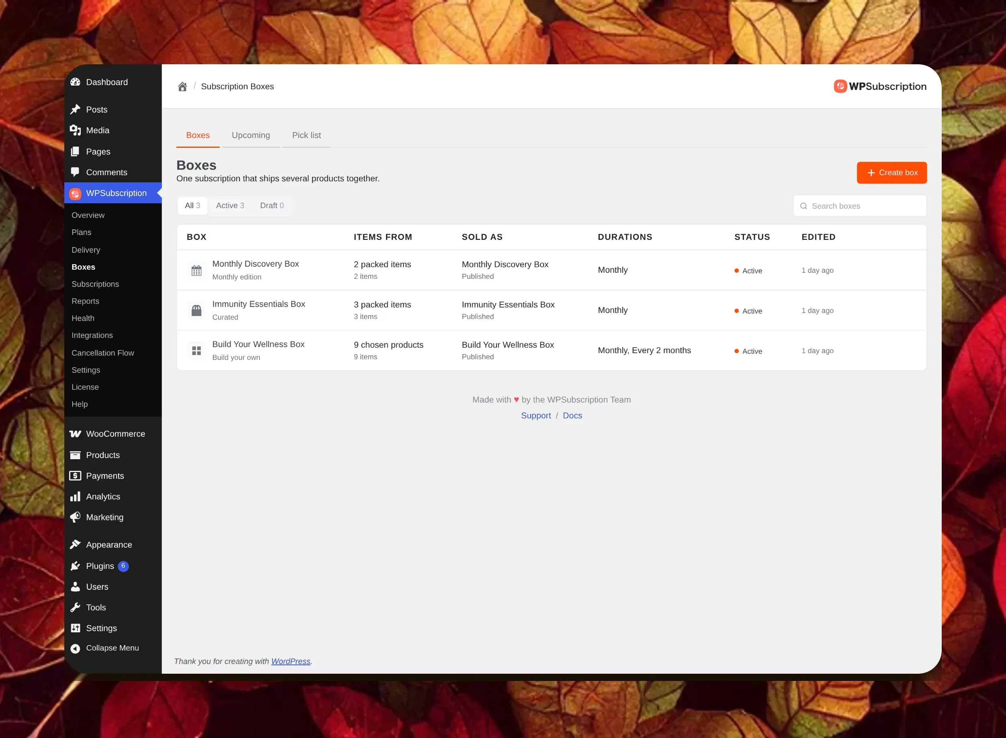Click the Media library icon

coord(75,131)
